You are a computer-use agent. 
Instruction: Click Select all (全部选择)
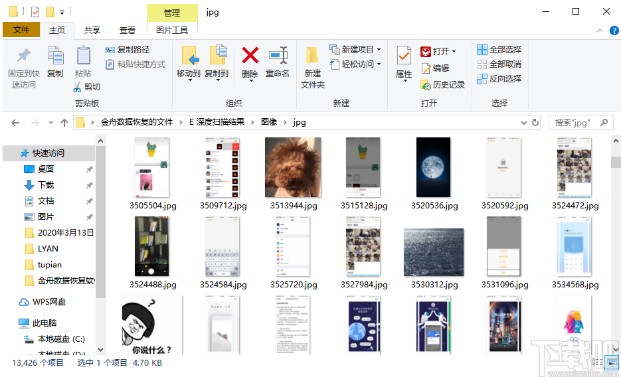coord(499,50)
